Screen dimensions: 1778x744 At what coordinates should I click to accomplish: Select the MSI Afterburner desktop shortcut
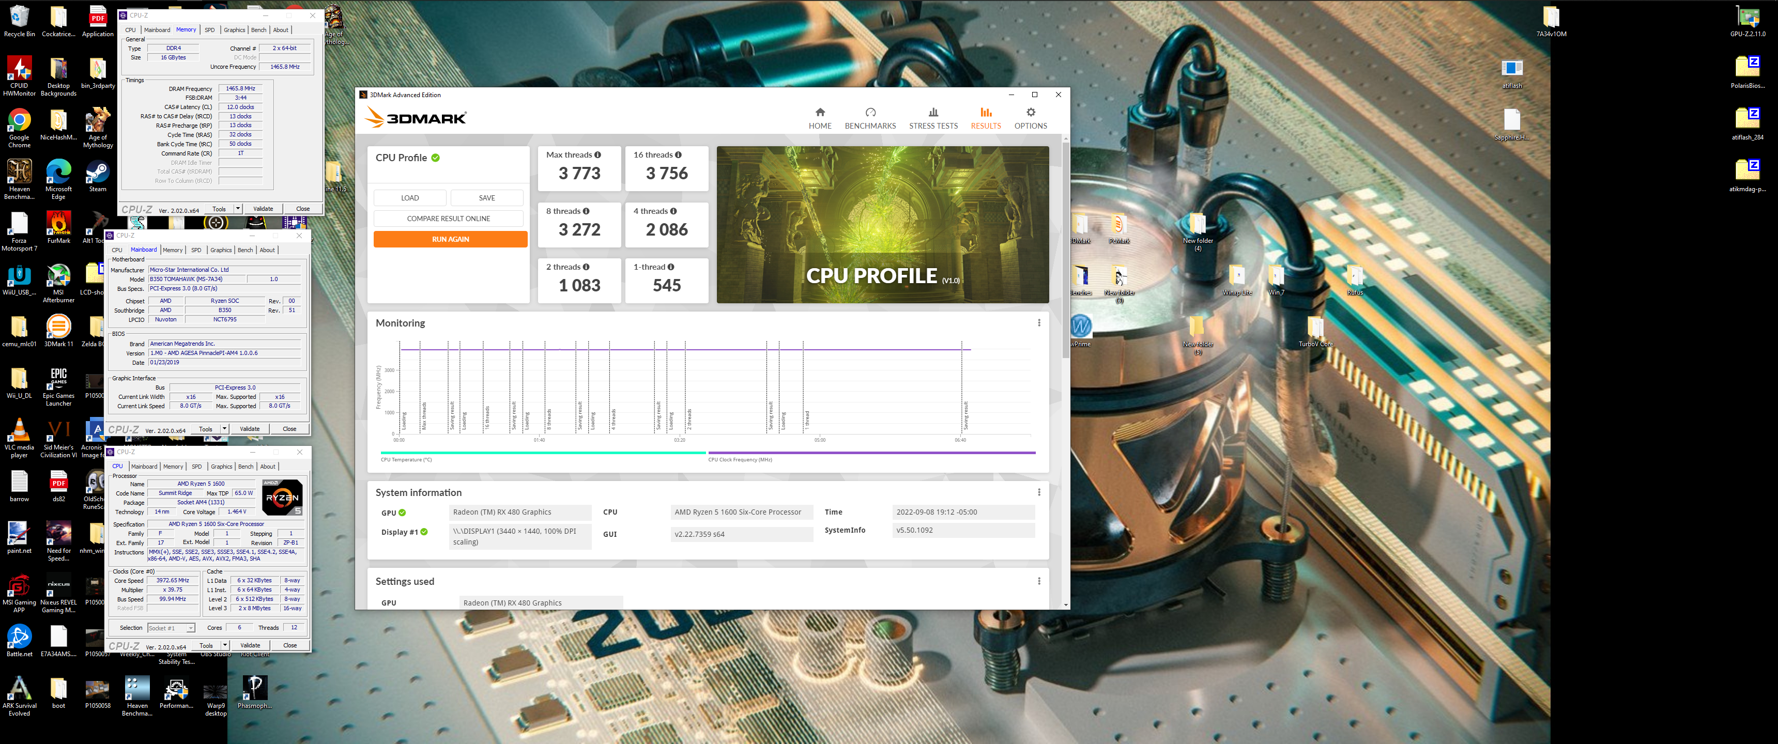click(59, 283)
